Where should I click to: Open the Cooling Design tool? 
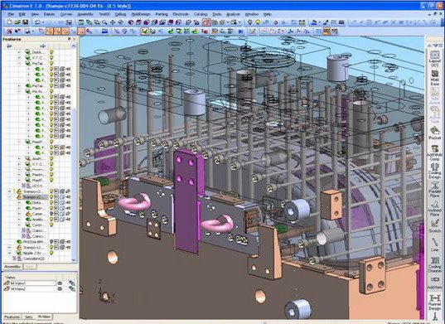434,171
